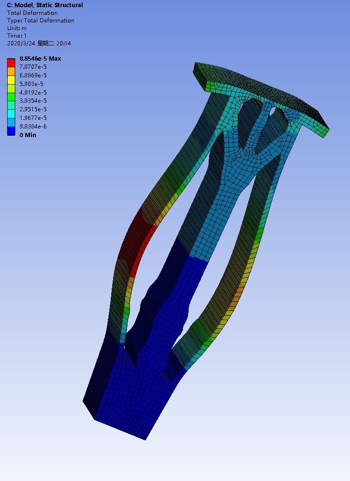Screen dimensions: 350x481
Task: Click the orange legend color band
Action: (x=11, y=71)
